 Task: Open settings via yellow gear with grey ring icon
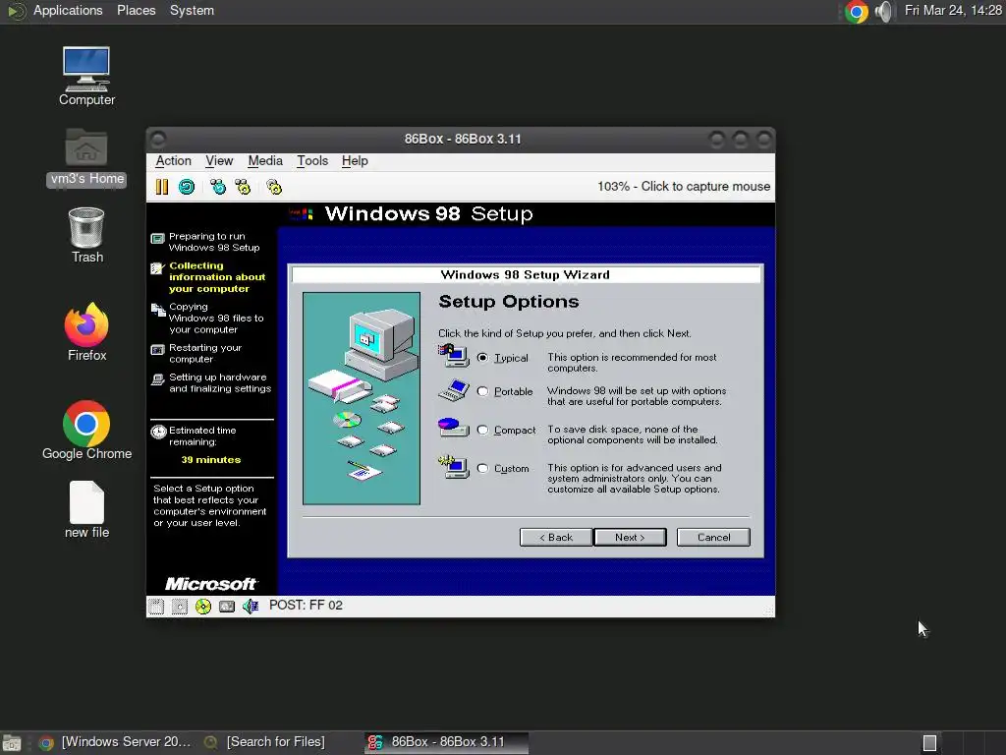[x=274, y=187]
